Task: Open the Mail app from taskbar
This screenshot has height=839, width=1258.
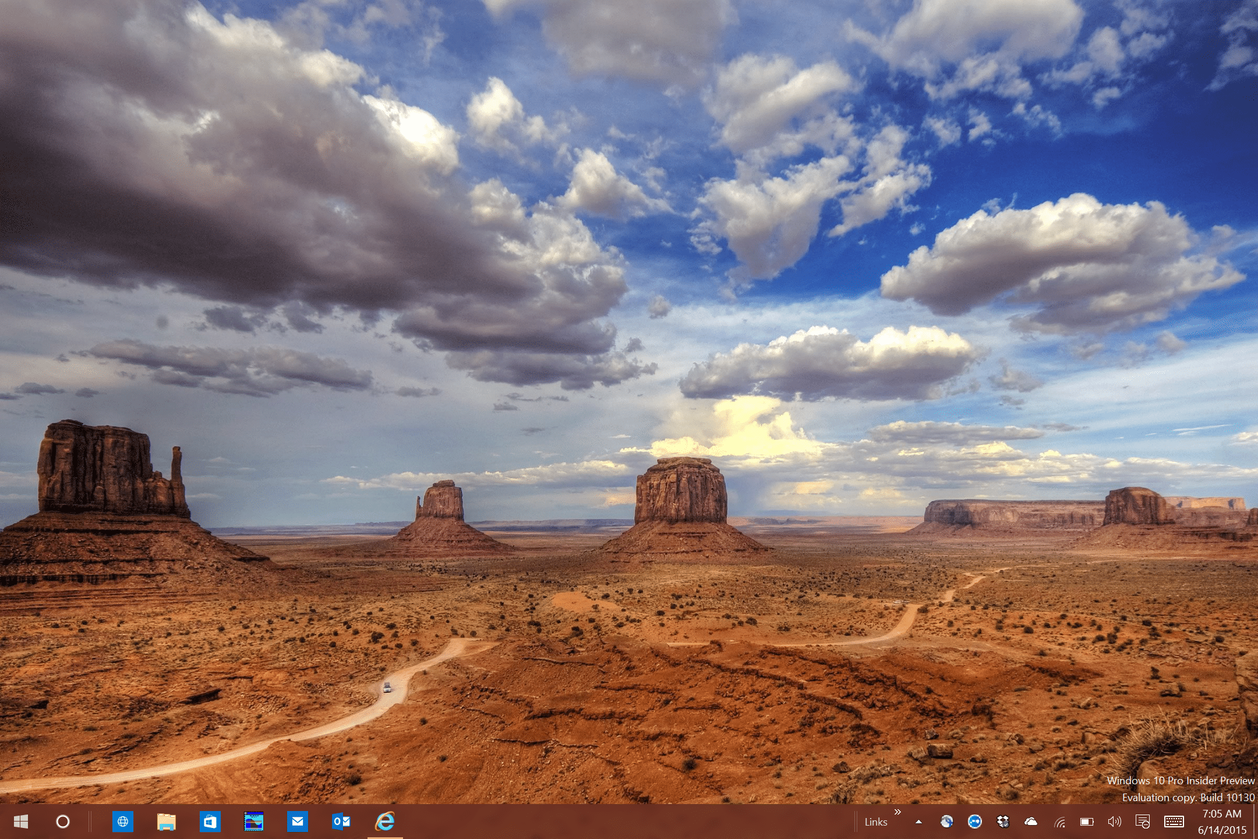Action: tap(298, 822)
